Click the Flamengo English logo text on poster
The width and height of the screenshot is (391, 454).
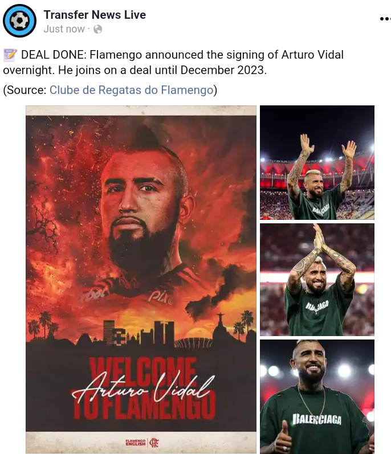[136, 443]
